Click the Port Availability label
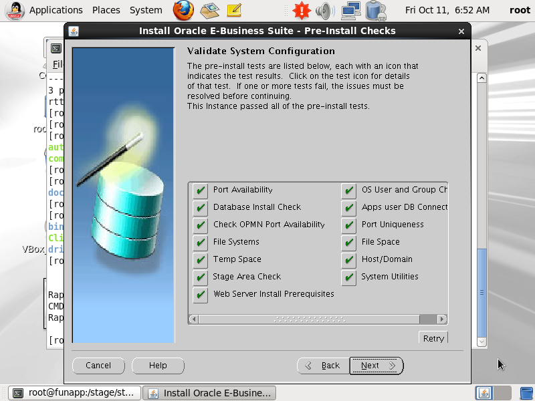 [x=243, y=190]
